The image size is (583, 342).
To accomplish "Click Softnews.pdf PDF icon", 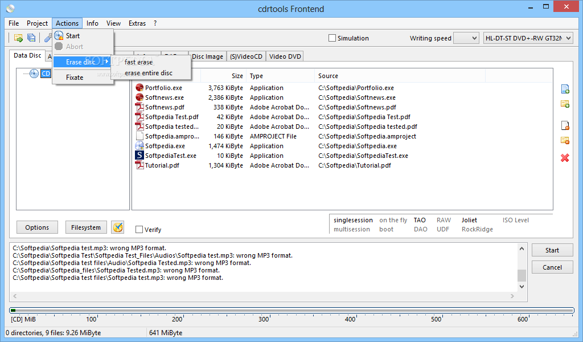I will pos(139,107).
